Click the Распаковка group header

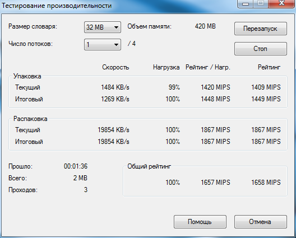[30, 119]
